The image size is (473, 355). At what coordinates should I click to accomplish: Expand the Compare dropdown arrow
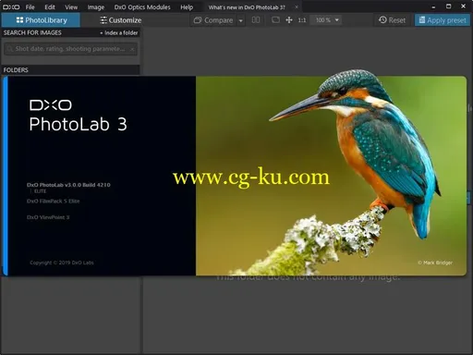pos(241,20)
